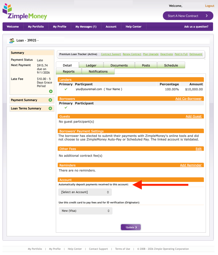Open the Contract Support link

point(111,54)
